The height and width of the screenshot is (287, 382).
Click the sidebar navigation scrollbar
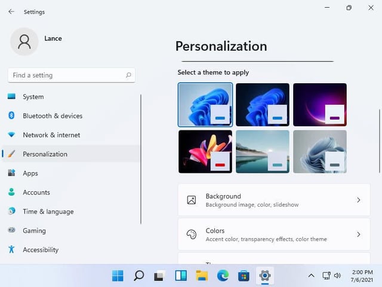tap(141, 159)
